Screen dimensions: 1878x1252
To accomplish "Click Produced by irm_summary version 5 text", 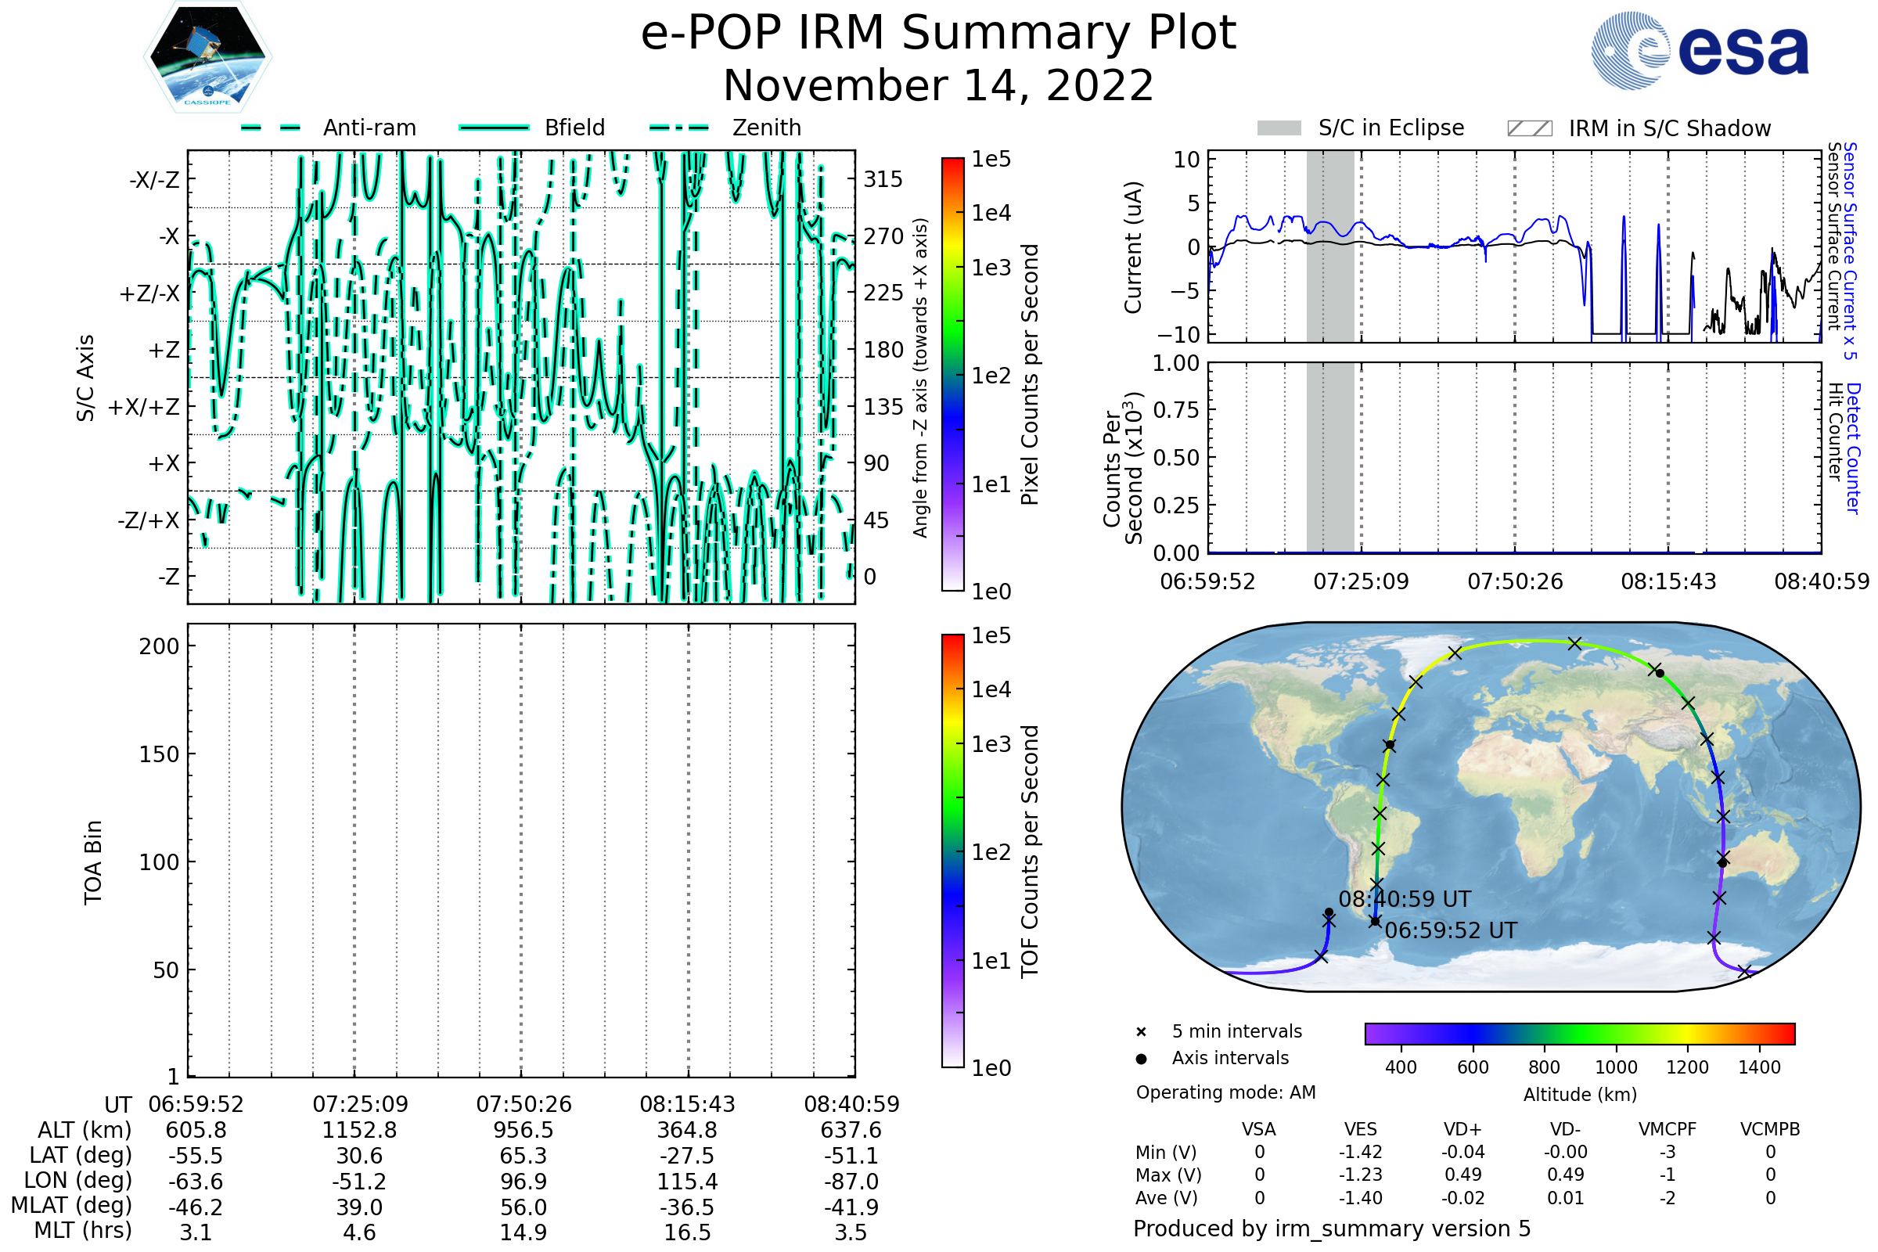I will click(1331, 1228).
